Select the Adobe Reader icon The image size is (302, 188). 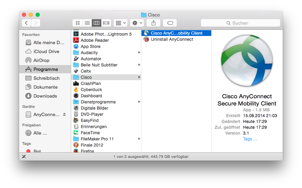point(76,40)
